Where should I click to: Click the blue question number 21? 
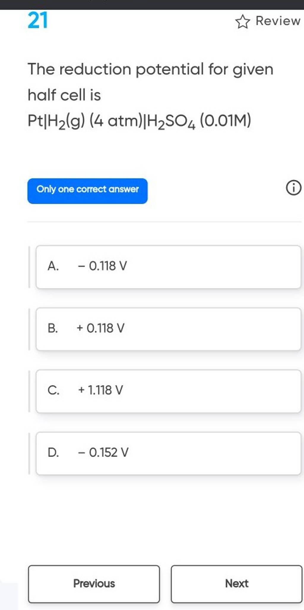38,21
